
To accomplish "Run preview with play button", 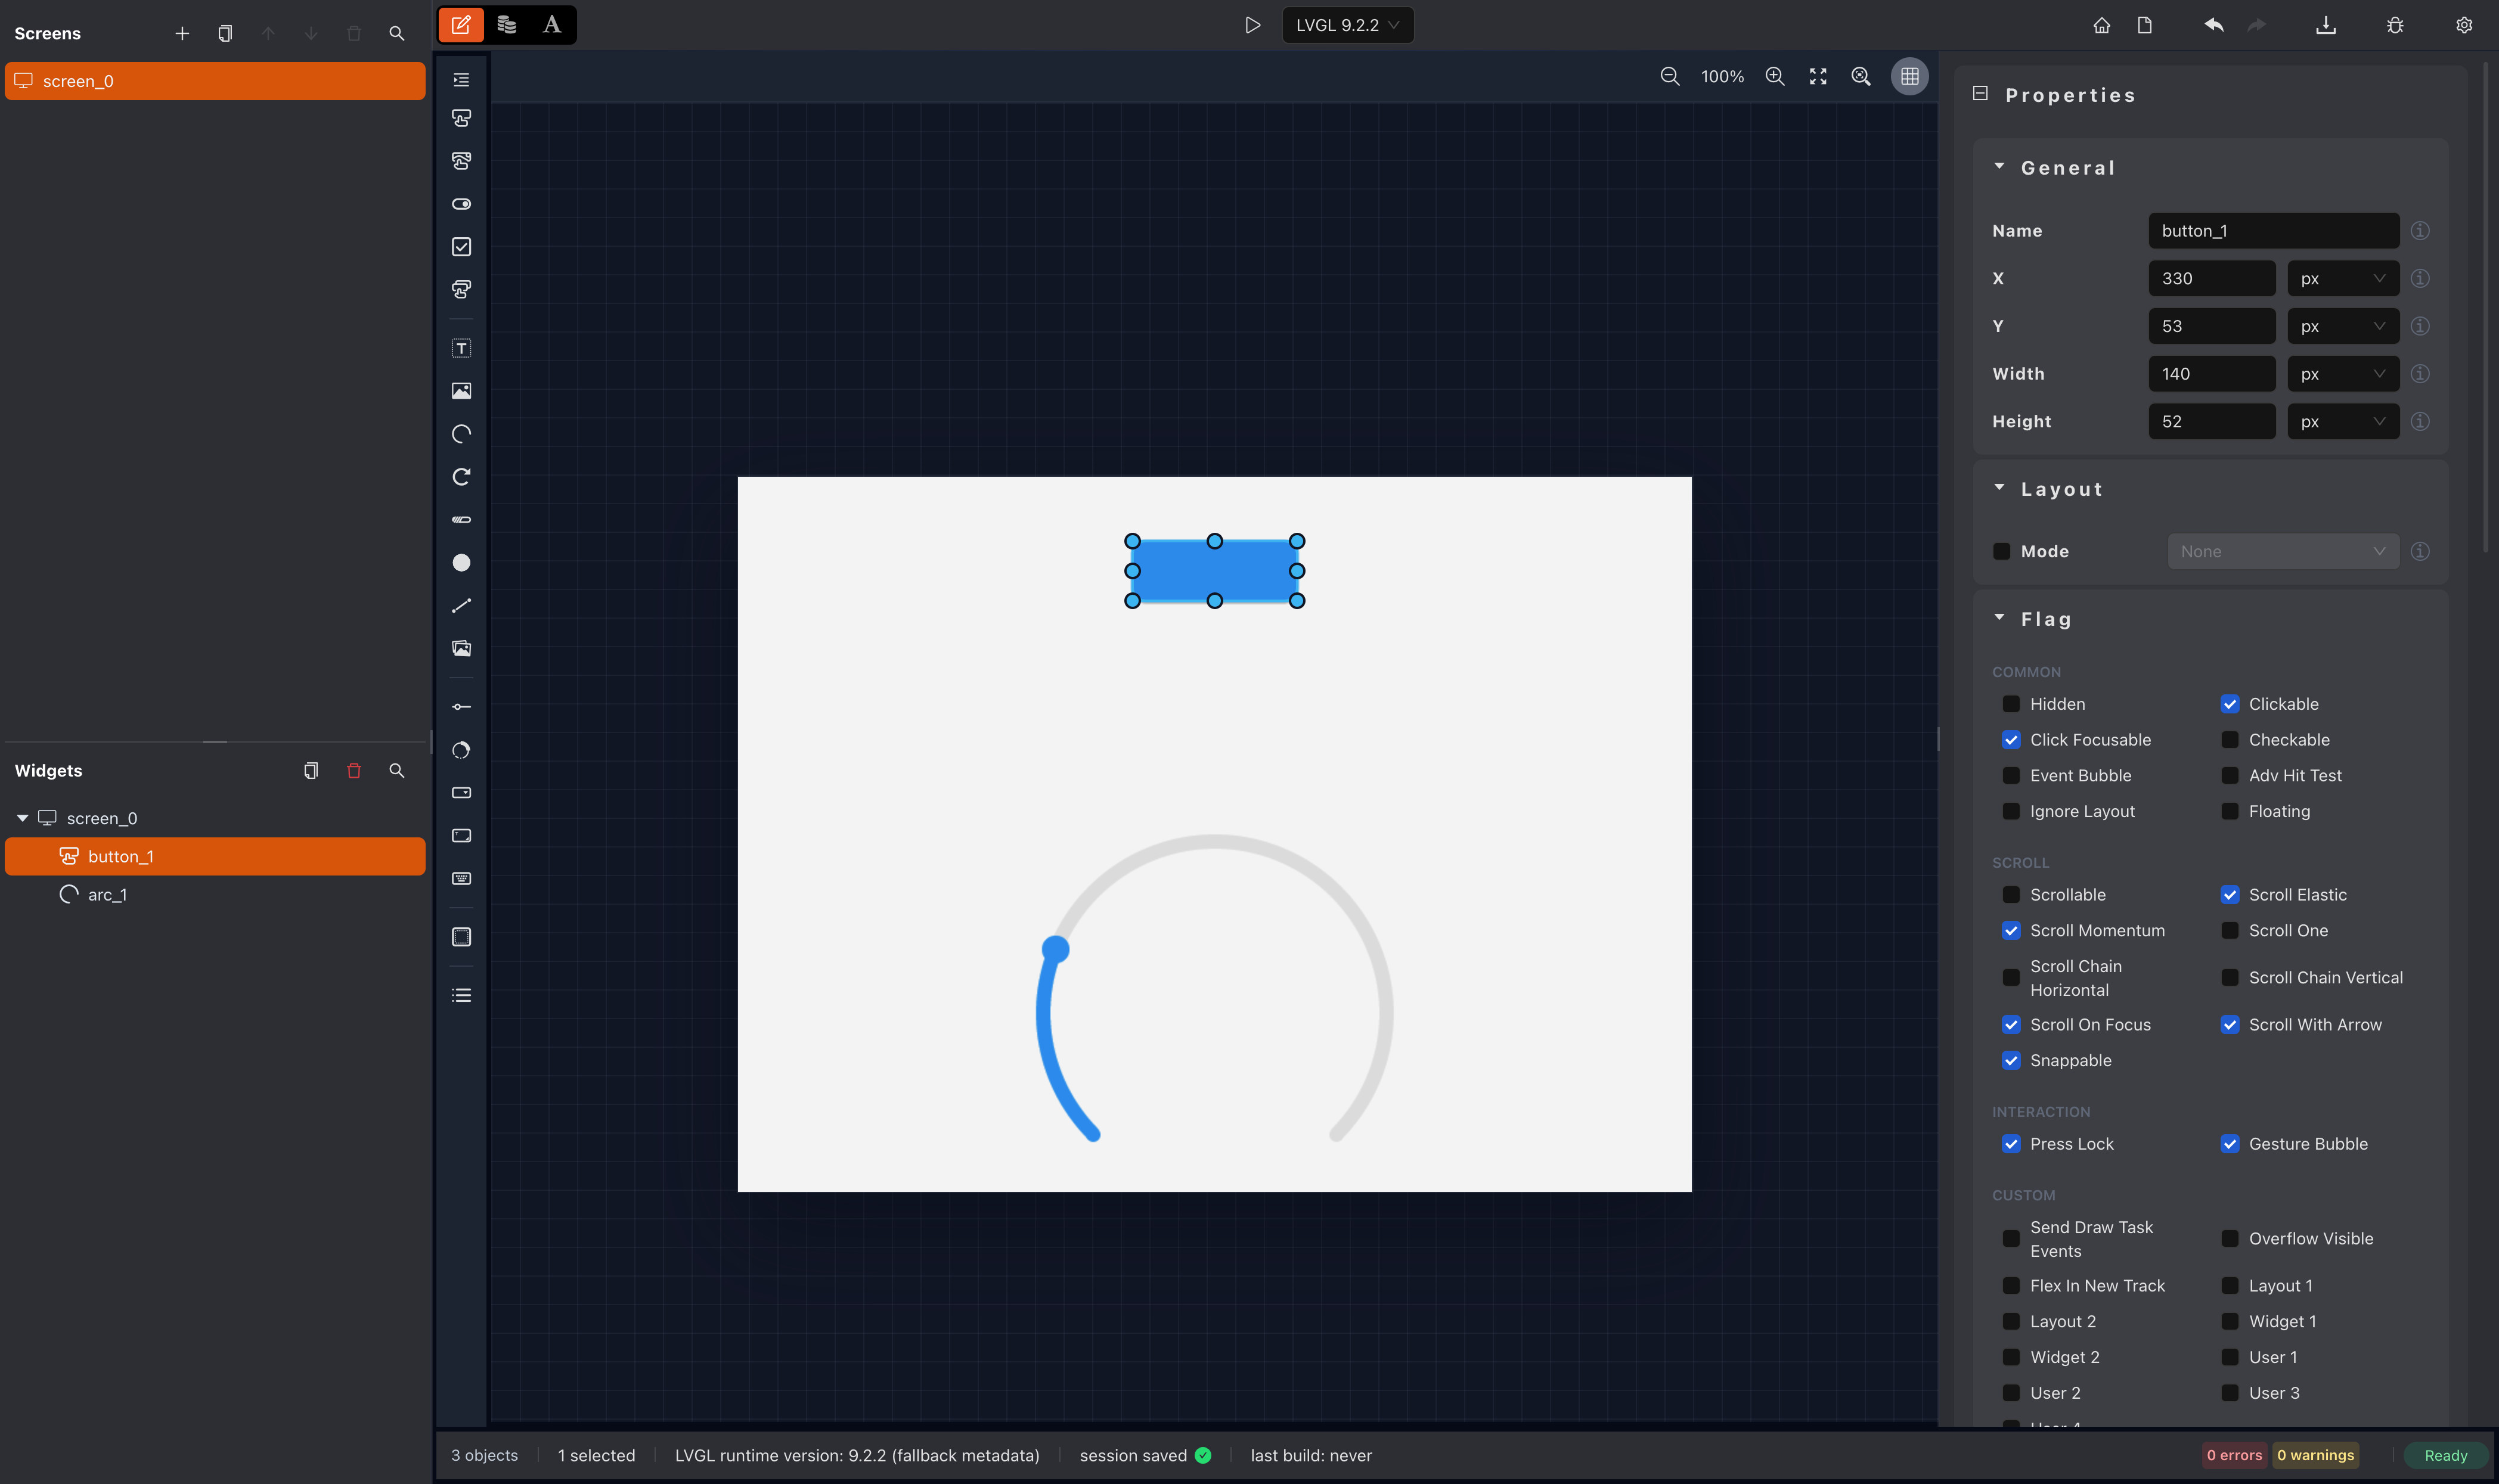I will tap(1252, 25).
